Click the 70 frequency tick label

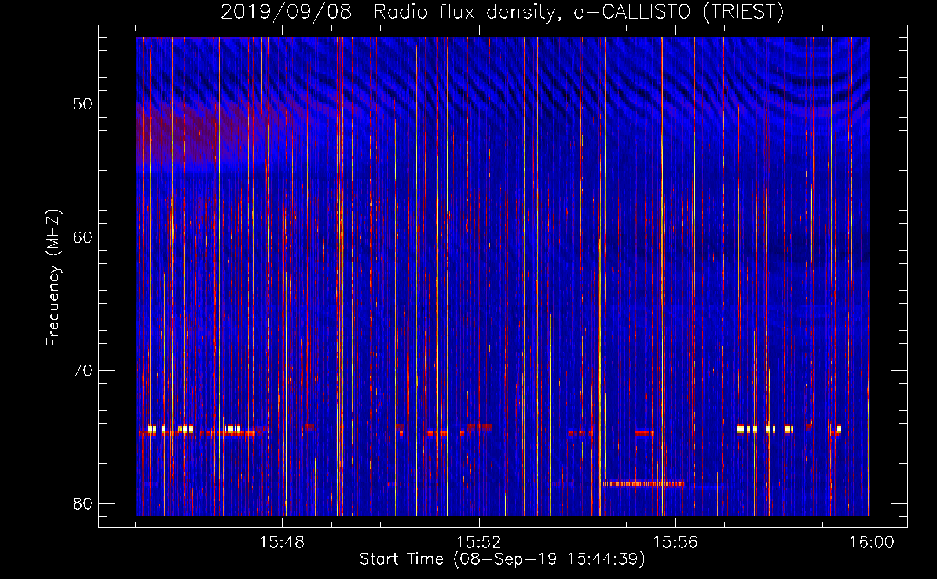point(83,371)
